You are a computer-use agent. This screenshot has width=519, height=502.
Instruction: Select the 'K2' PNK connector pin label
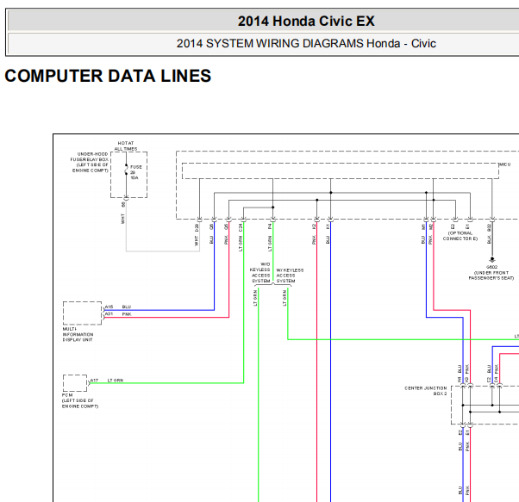pyautogui.click(x=314, y=226)
